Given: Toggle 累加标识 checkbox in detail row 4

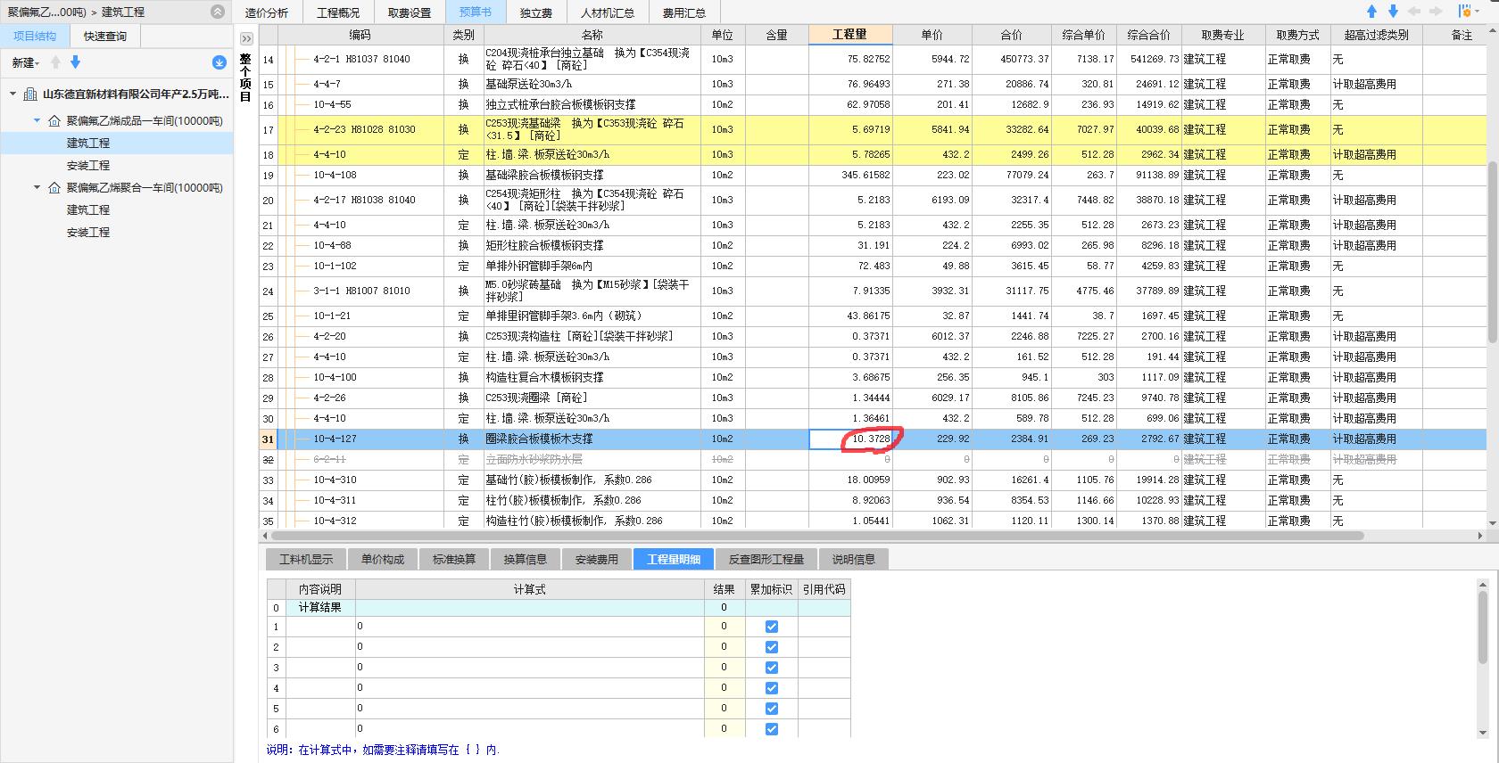Looking at the screenshot, I should coord(772,688).
